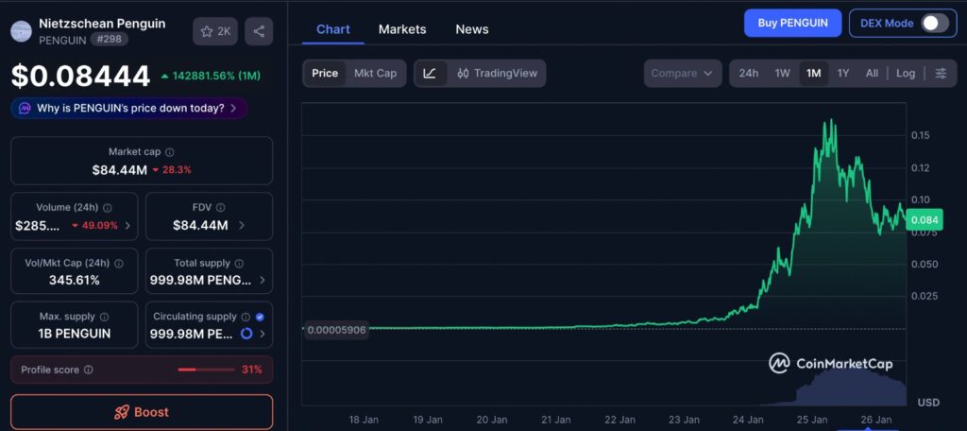Image resolution: width=967 pixels, height=431 pixels.
Task: Click the $0.08444 price value
Action: click(81, 76)
